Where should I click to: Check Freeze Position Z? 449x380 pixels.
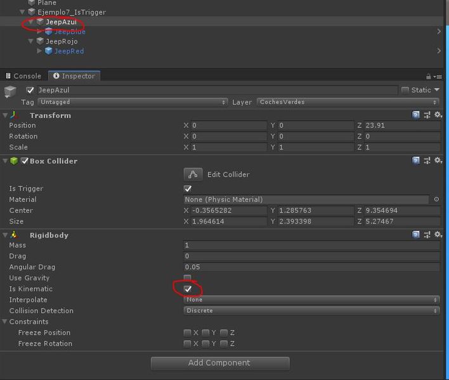point(224,332)
